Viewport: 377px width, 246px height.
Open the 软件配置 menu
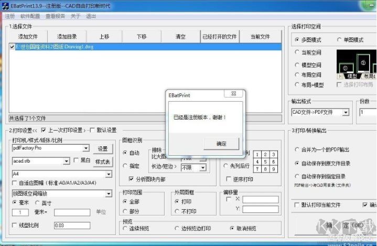click(30, 16)
